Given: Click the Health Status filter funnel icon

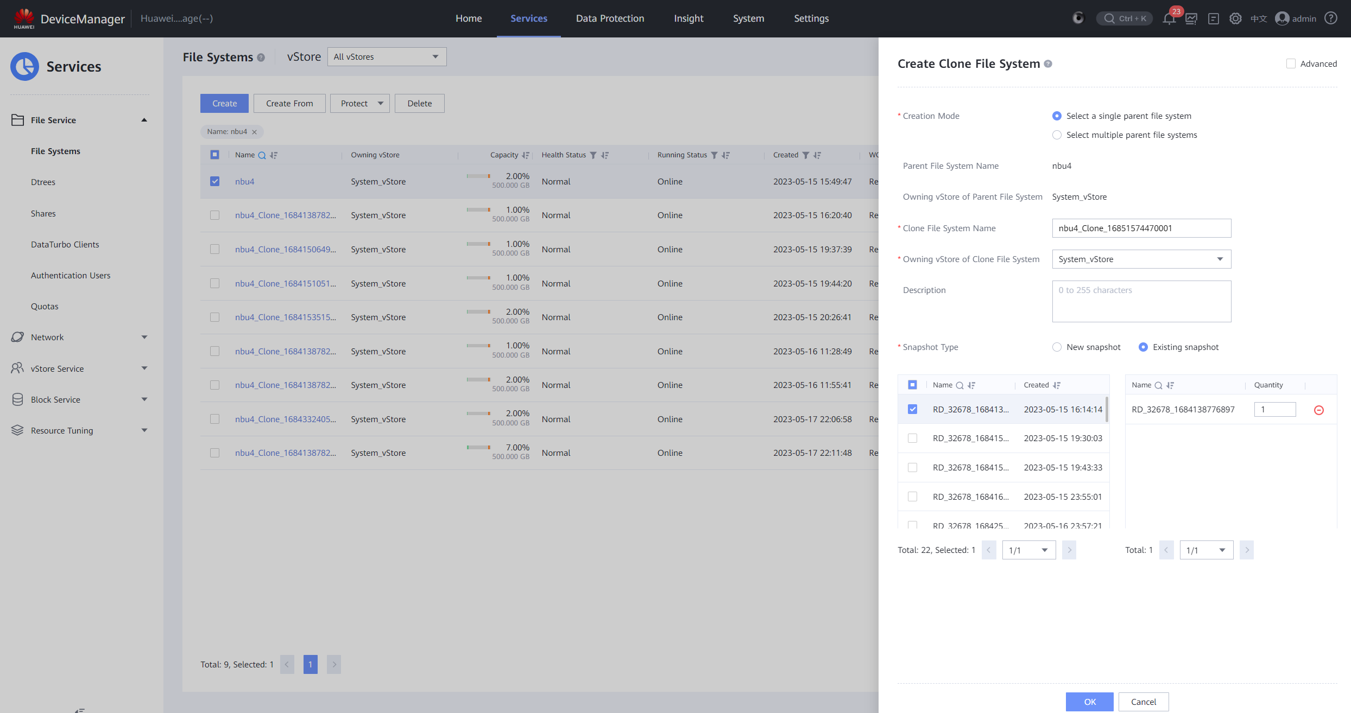Looking at the screenshot, I should coord(594,155).
